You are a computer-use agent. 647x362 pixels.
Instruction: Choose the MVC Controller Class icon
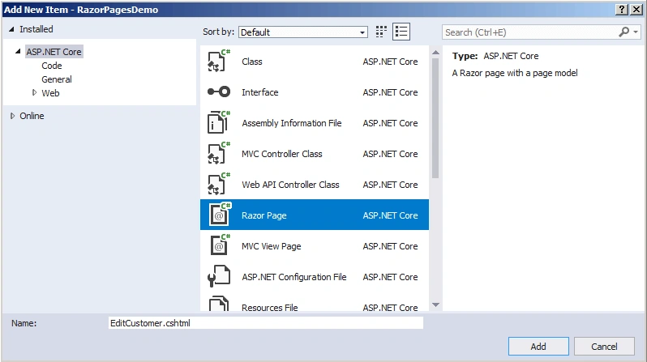tap(219, 153)
